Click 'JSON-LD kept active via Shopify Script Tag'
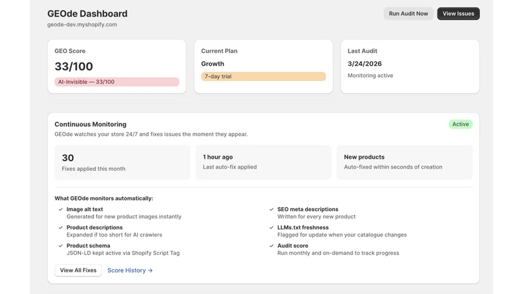Screen dimensions: 523x294 123,253
